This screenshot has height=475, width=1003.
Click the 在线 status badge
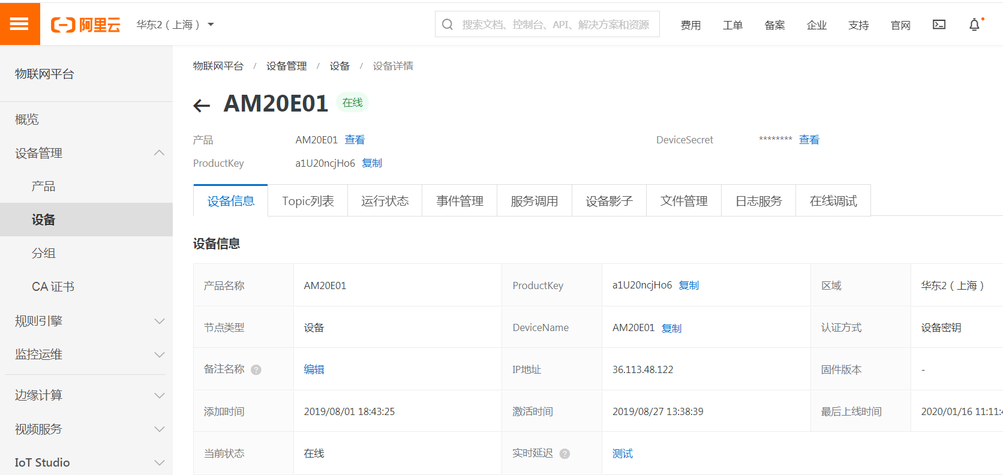pos(352,103)
